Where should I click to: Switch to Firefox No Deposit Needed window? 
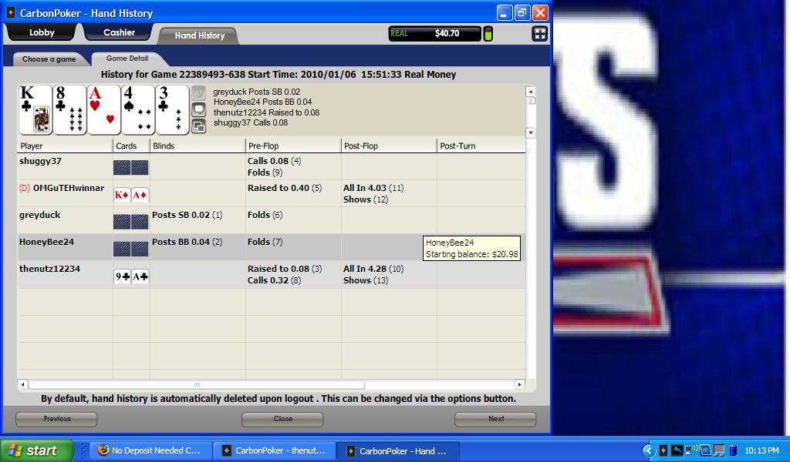tap(149, 450)
